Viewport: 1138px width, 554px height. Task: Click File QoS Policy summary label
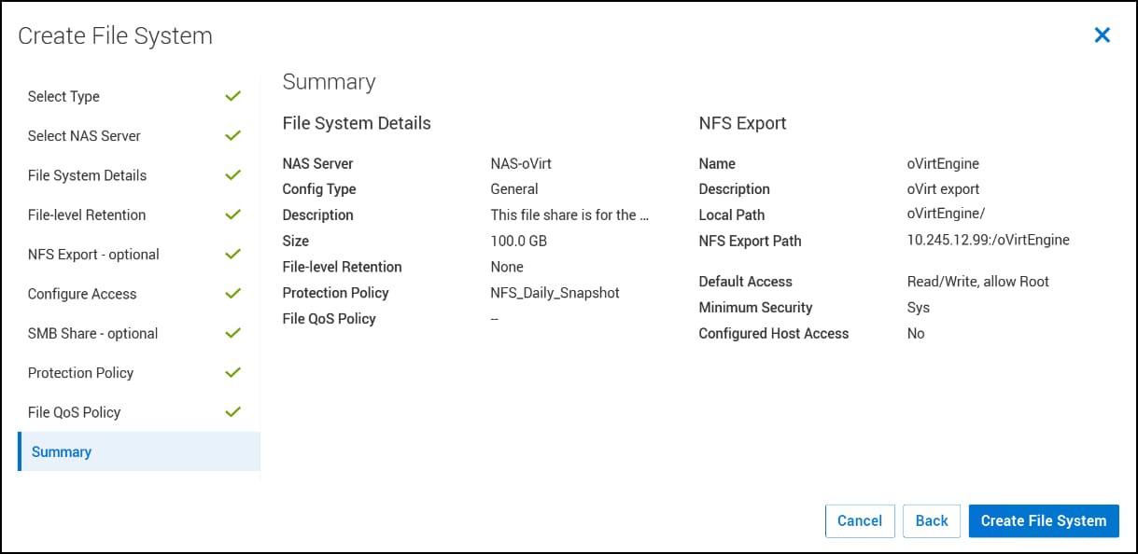(330, 319)
